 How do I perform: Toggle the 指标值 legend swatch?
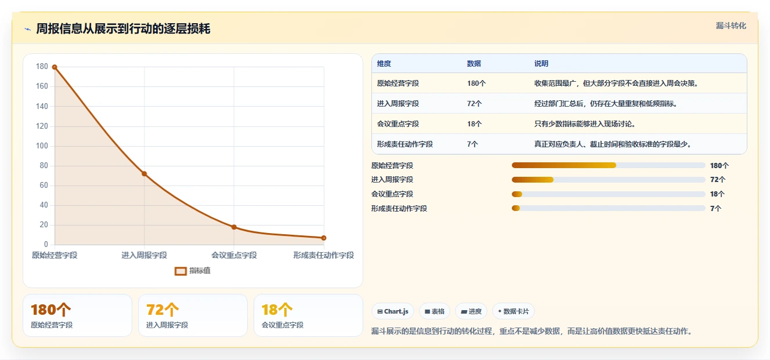click(180, 271)
